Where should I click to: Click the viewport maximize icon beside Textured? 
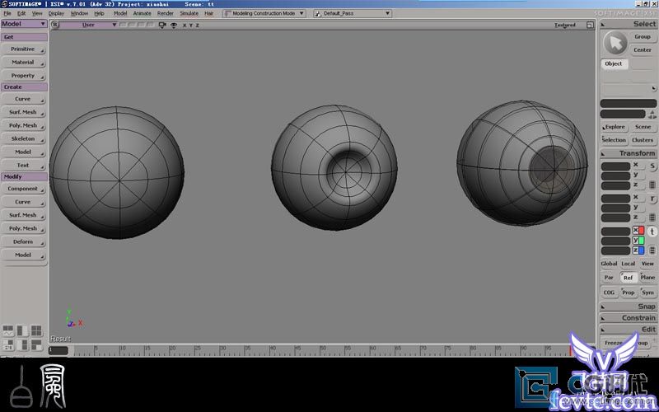pyautogui.click(x=590, y=26)
